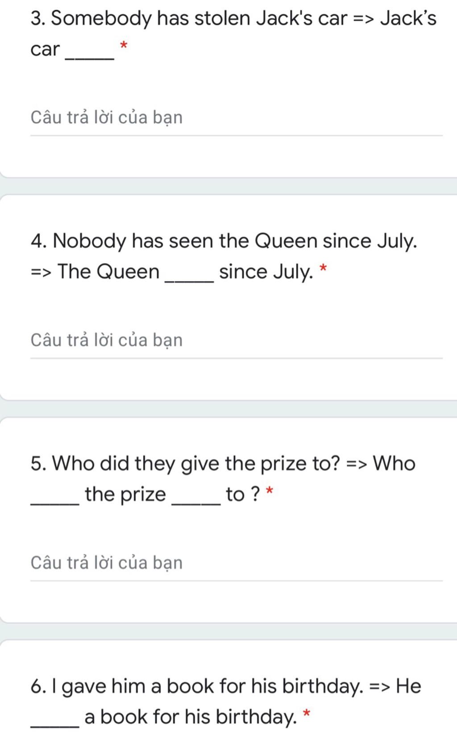Select the 'Somebody has stolen Jack's car' text

pos(199,18)
